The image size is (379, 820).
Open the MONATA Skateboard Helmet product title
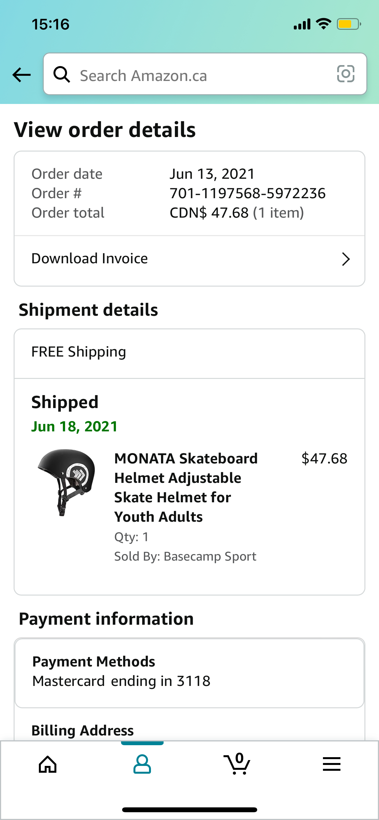pyautogui.click(x=186, y=487)
